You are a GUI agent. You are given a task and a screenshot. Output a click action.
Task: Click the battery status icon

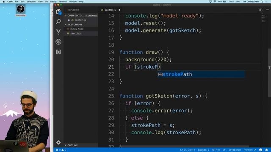pyautogui.click(x=222, y=2)
